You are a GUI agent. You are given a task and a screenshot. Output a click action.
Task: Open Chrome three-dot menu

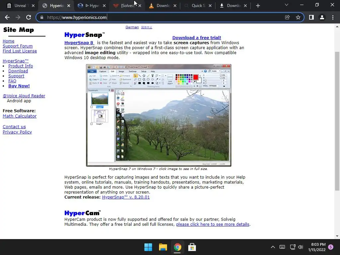point(333,17)
